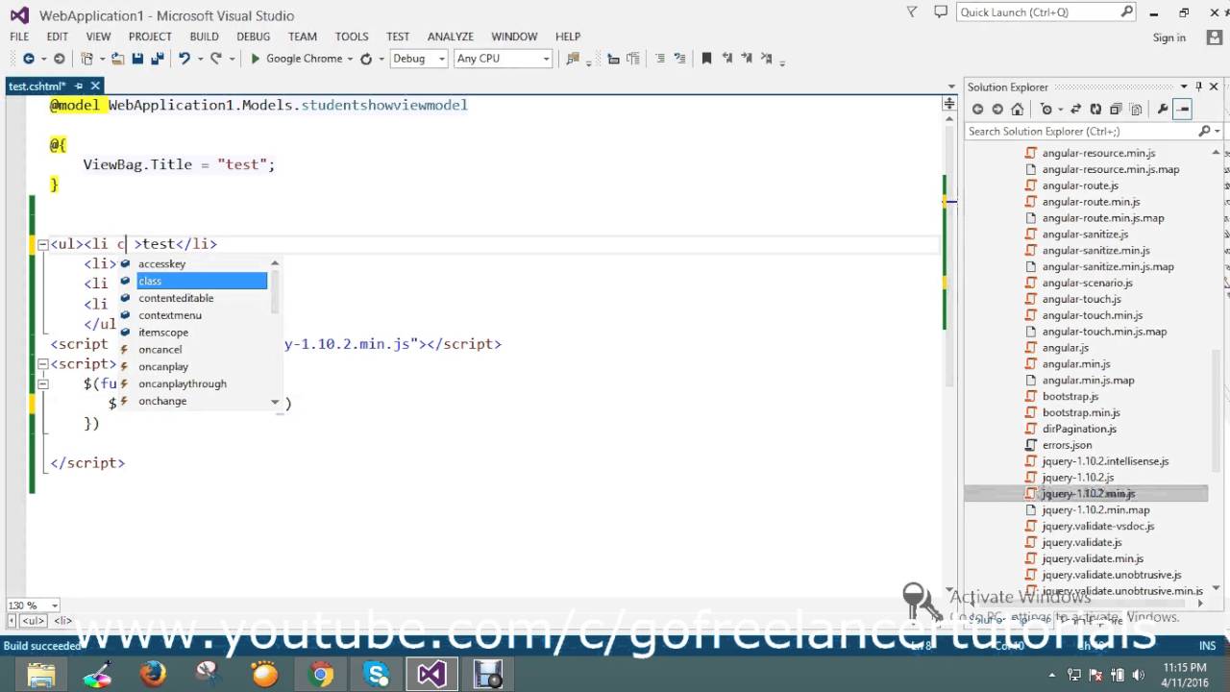Image resolution: width=1230 pixels, height=692 pixels.
Task: Click the Sign in link
Action: click(1168, 37)
